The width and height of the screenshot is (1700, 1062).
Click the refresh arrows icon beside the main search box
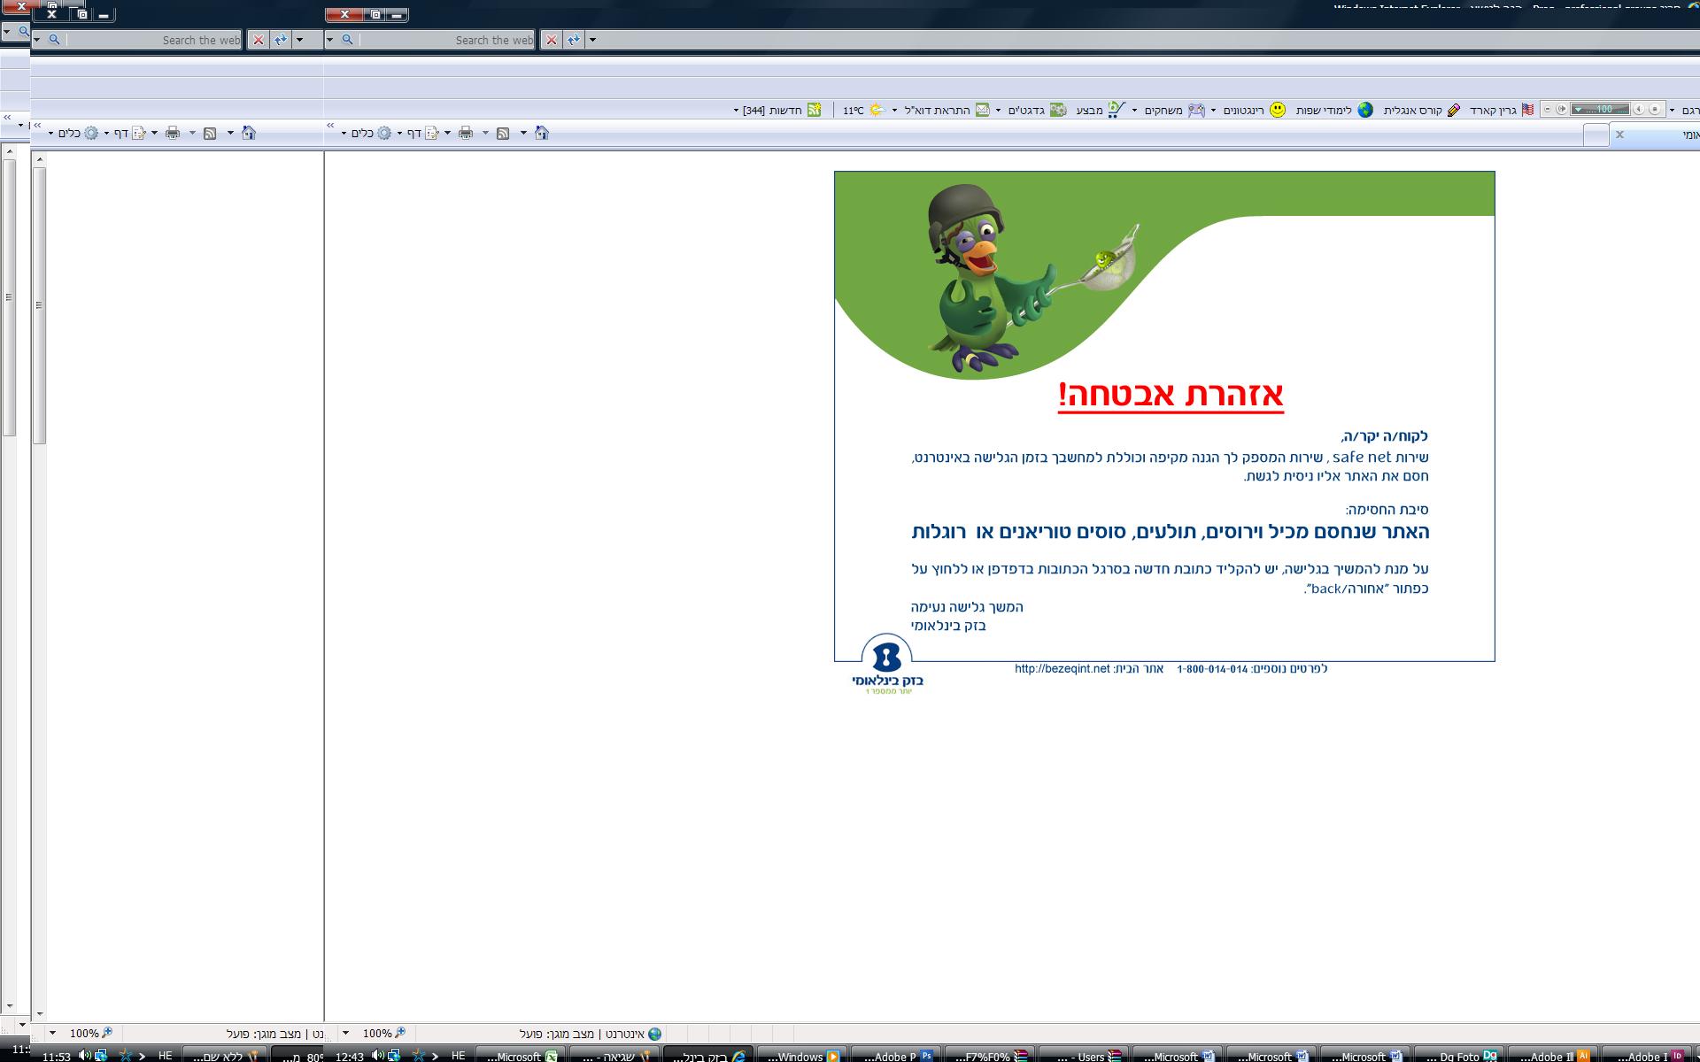(x=574, y=40)
